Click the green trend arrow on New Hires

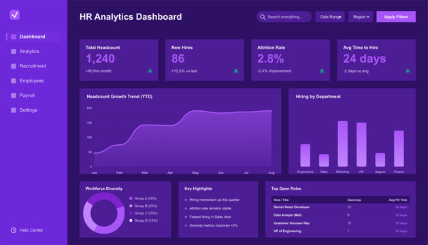click(236, 71)
